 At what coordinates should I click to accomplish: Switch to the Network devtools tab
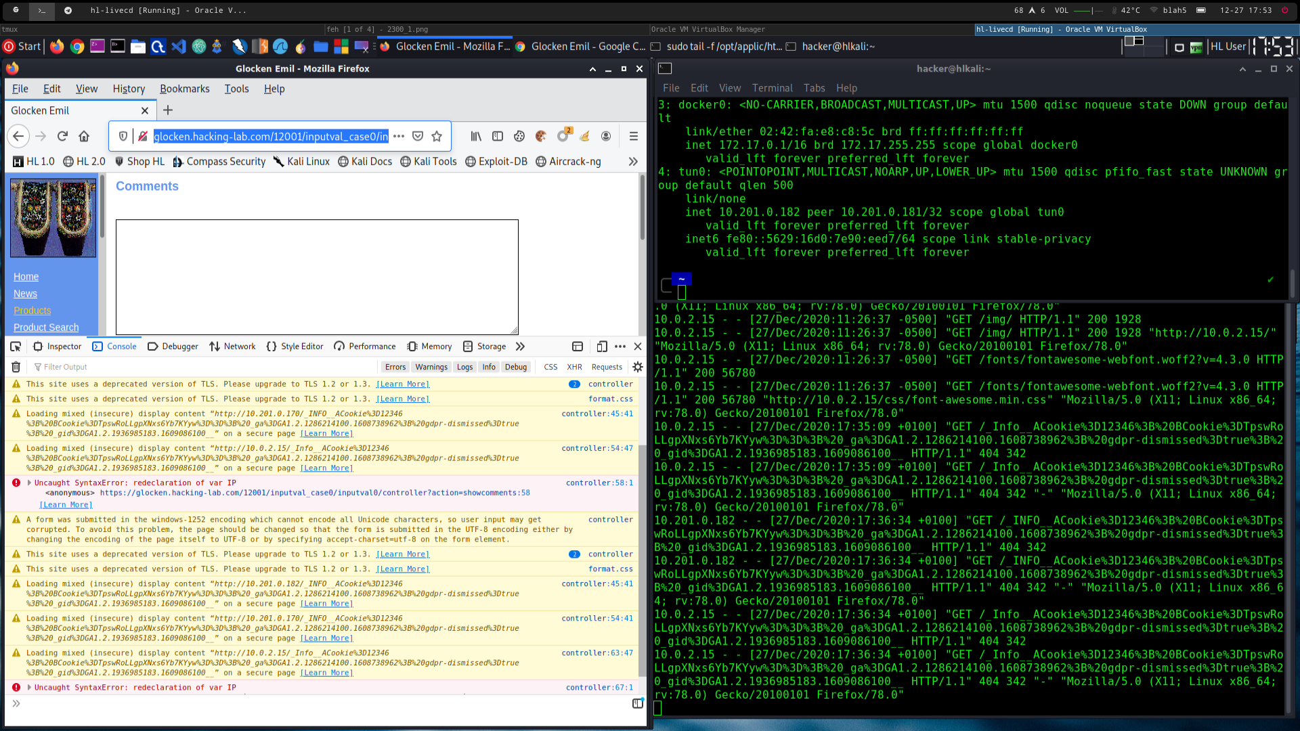[232, 346]
